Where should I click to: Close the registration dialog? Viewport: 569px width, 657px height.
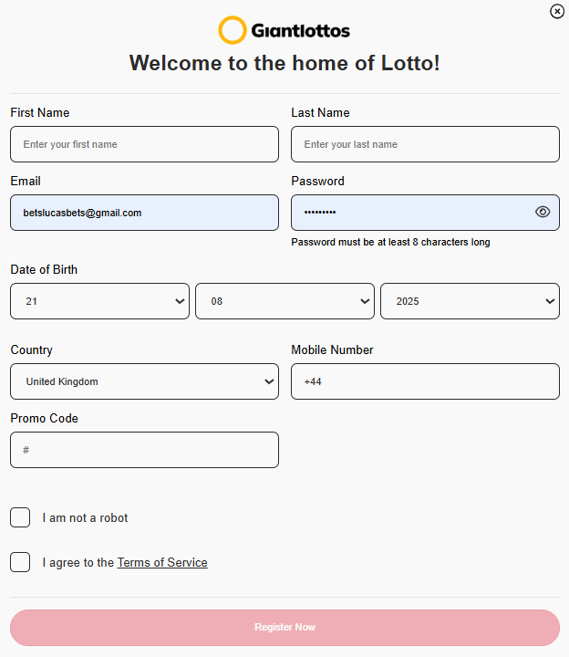pos(557,11)
